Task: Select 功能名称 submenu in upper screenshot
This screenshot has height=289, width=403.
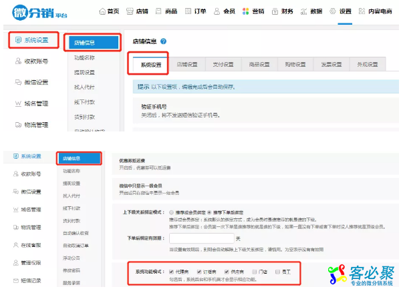Action: (x=84, y=58)
